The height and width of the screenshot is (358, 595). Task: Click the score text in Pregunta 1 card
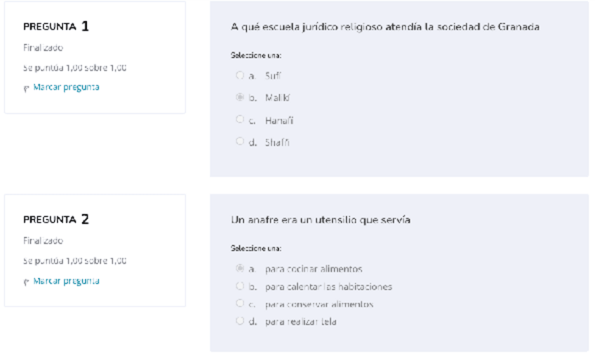(75, 67)
